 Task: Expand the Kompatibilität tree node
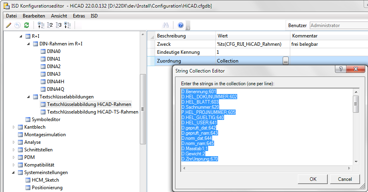tap(14, 165)
